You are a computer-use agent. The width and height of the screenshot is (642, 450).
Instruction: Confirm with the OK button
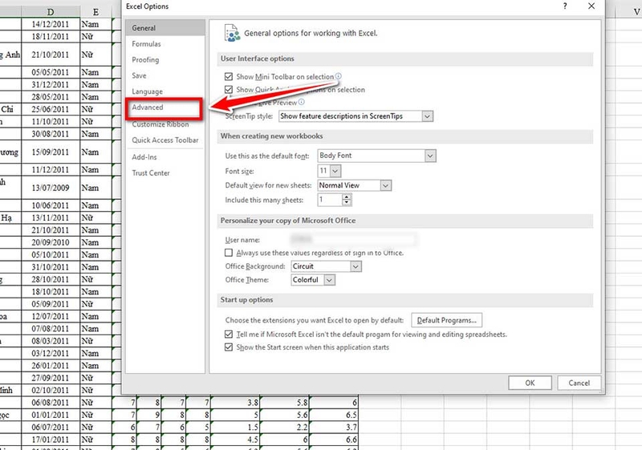(x=530, y=383)
